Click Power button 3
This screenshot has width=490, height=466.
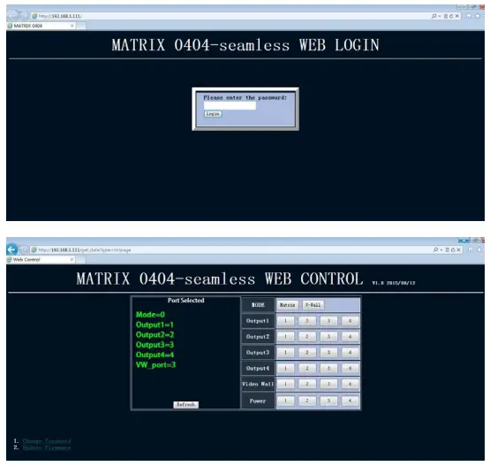point(328,401)
